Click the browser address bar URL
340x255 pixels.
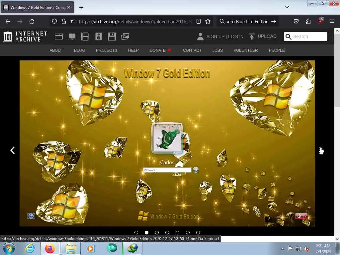point(135,22)
